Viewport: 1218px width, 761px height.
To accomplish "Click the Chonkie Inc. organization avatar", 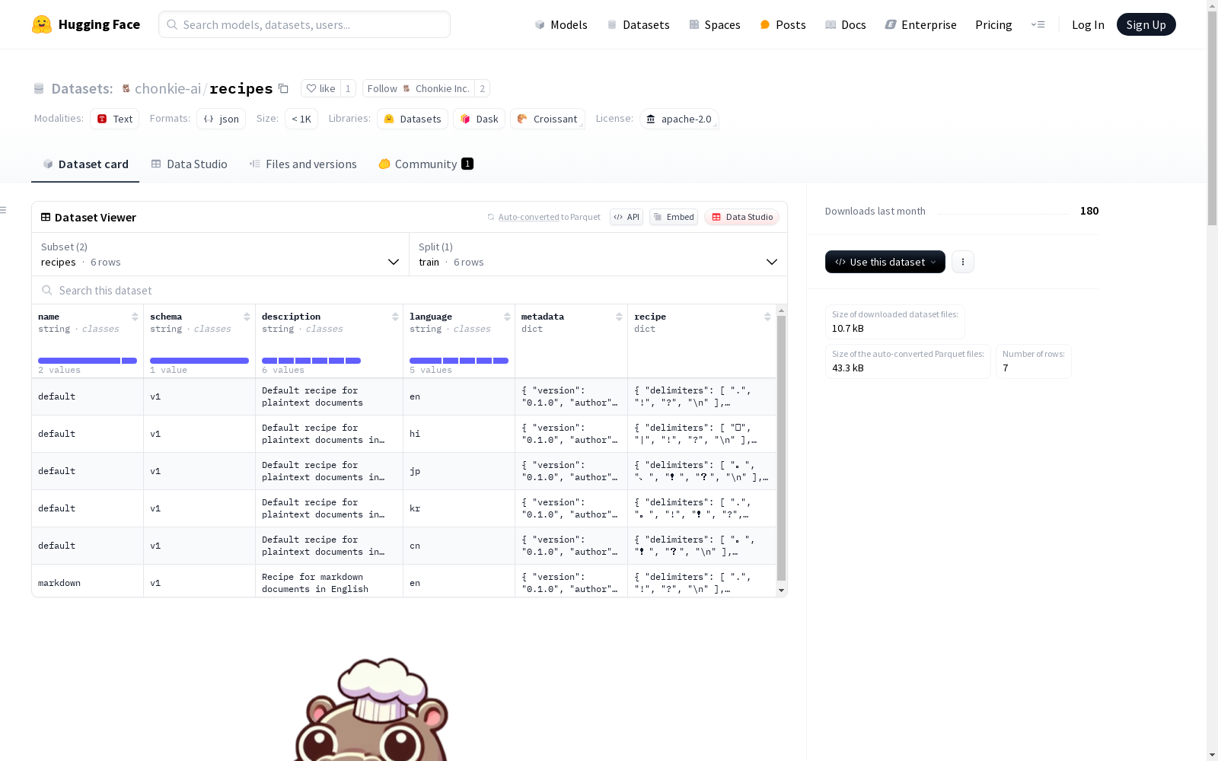I will [x=407, y=88].
